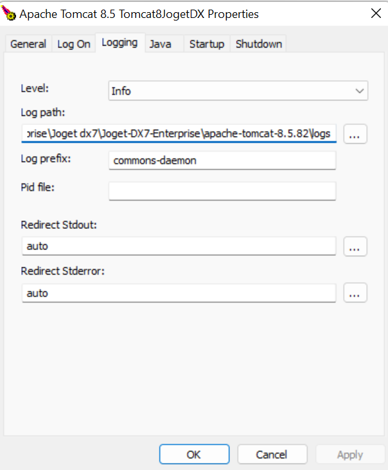This screenshot has height=470, width=388.
Task: Focus the Redirect Stderror text field
Action: (x=179, y=293)
